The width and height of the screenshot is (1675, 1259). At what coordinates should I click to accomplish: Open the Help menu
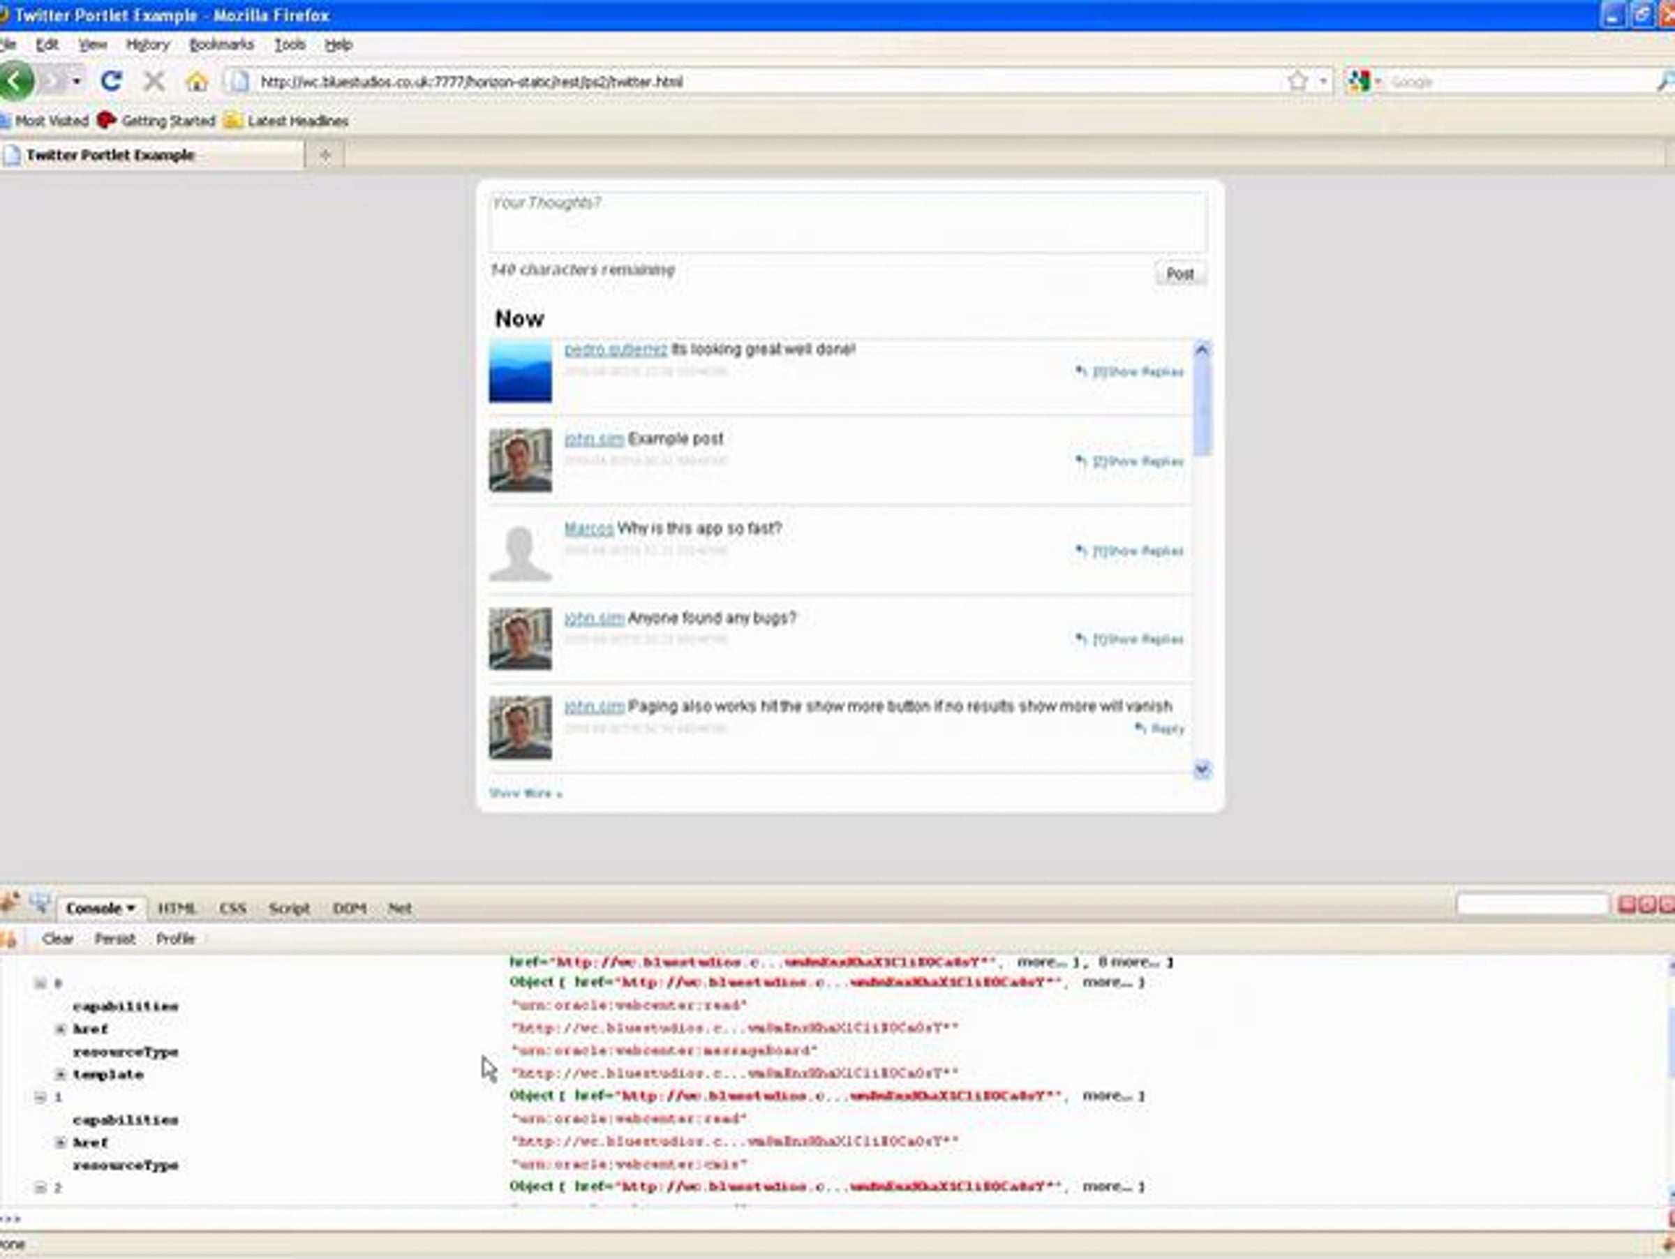tap(338, 45)
